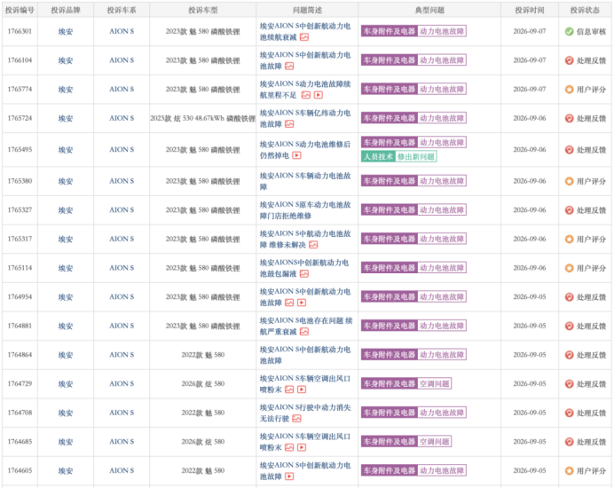Click image icon in complaint 1764708 row
This screenshot has height=488, width=614.
297,419
